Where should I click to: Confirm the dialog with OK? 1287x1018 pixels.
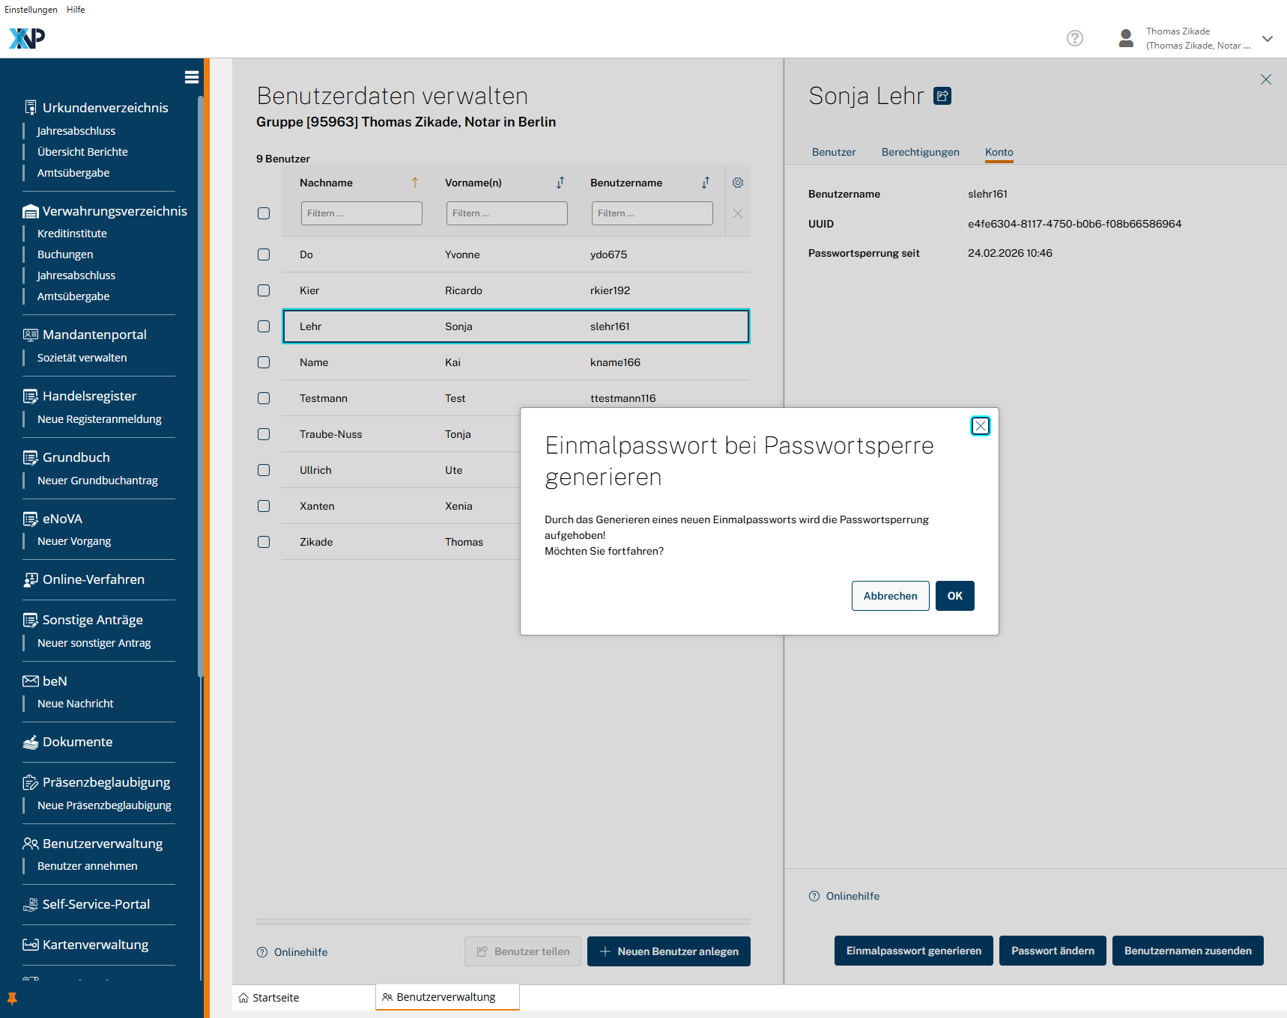pyautogui.click(x=954, y=596)
